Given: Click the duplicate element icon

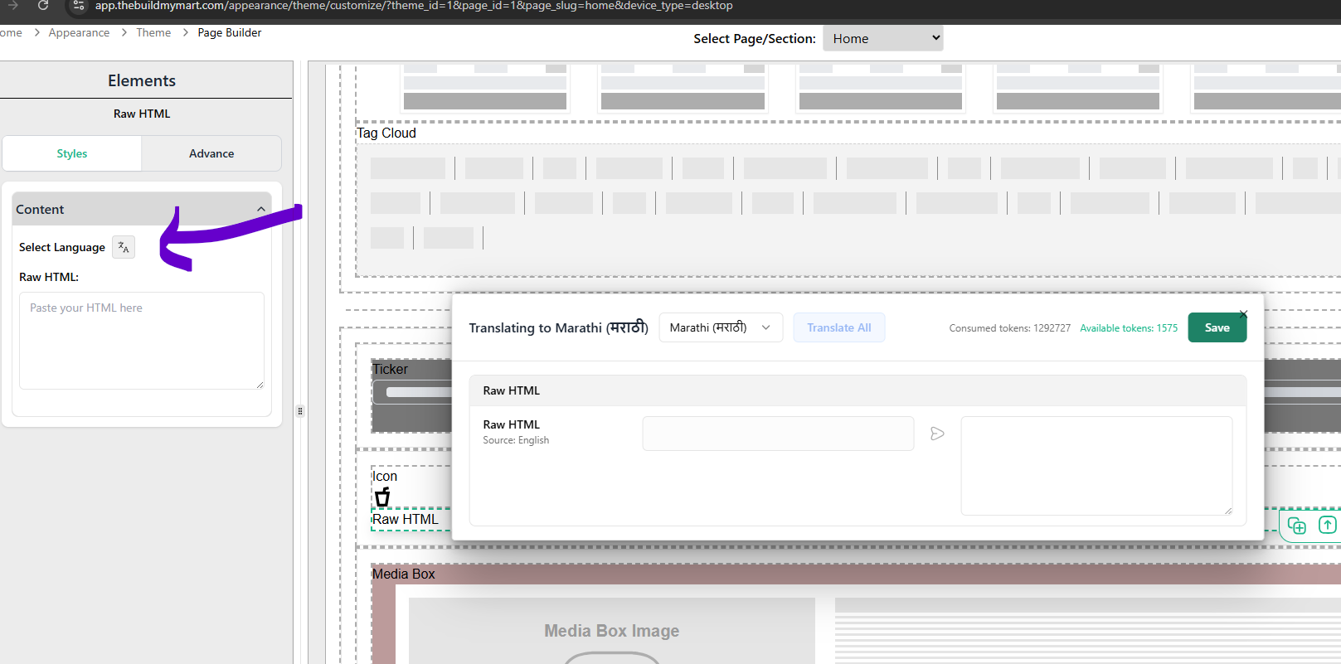Looking at the screenshot, I should click(x=1297, y=526).
